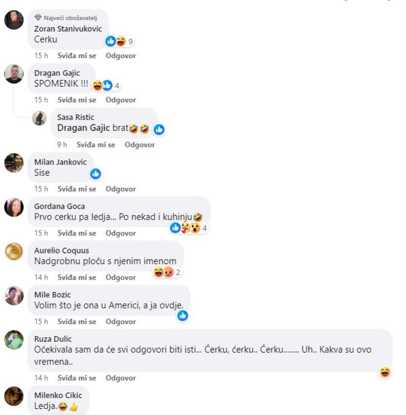View reactions on Gordana Goca's comment

(189, 228)
